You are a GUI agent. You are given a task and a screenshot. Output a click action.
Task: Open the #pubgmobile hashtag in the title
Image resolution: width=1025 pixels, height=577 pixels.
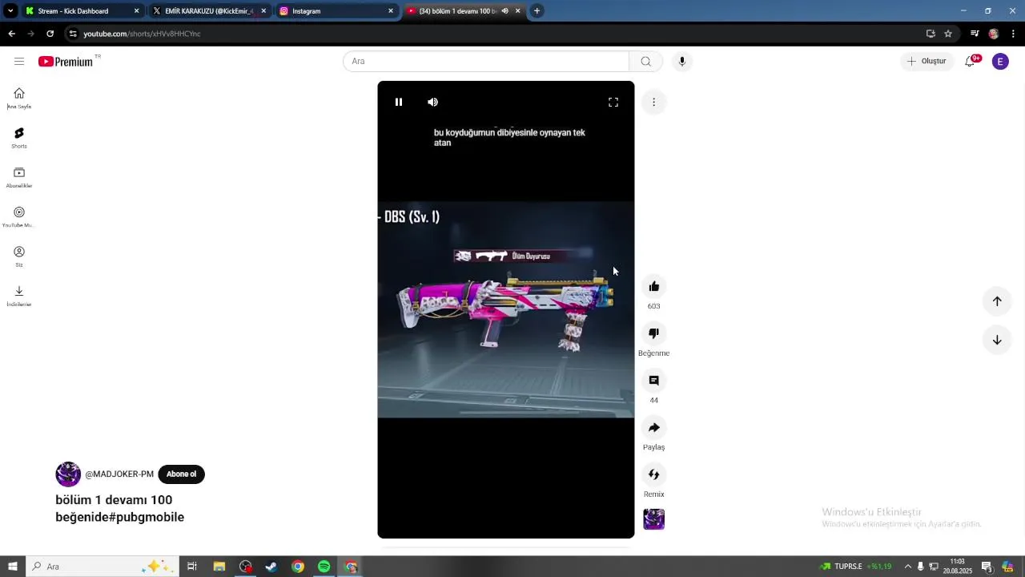coord(147,517)
